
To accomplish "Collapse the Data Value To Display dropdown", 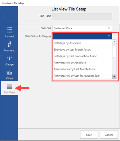I will tap(109, 36).
